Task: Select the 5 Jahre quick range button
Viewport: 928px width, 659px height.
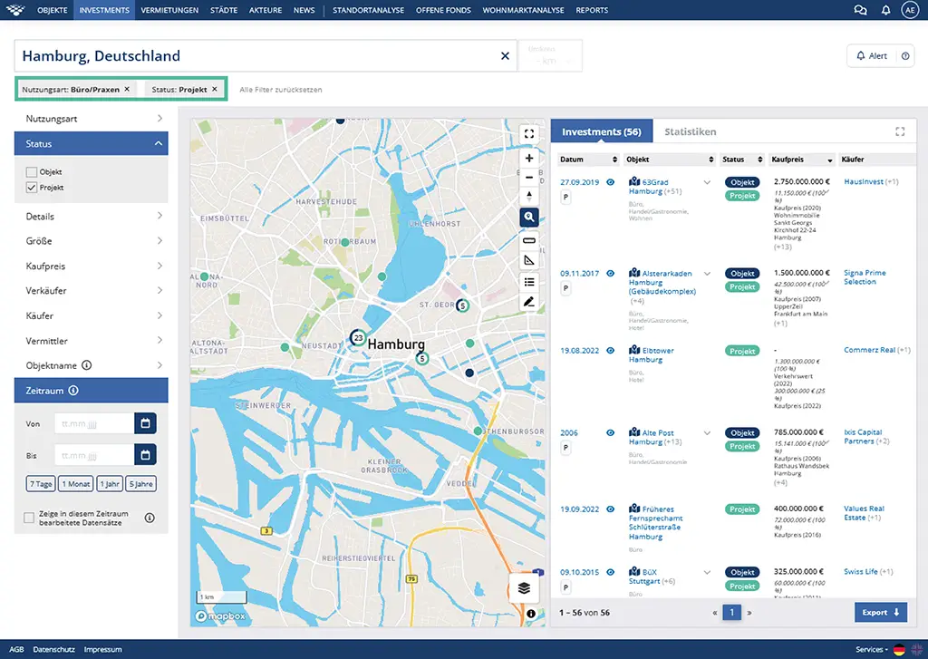Action: pos(140,484)
